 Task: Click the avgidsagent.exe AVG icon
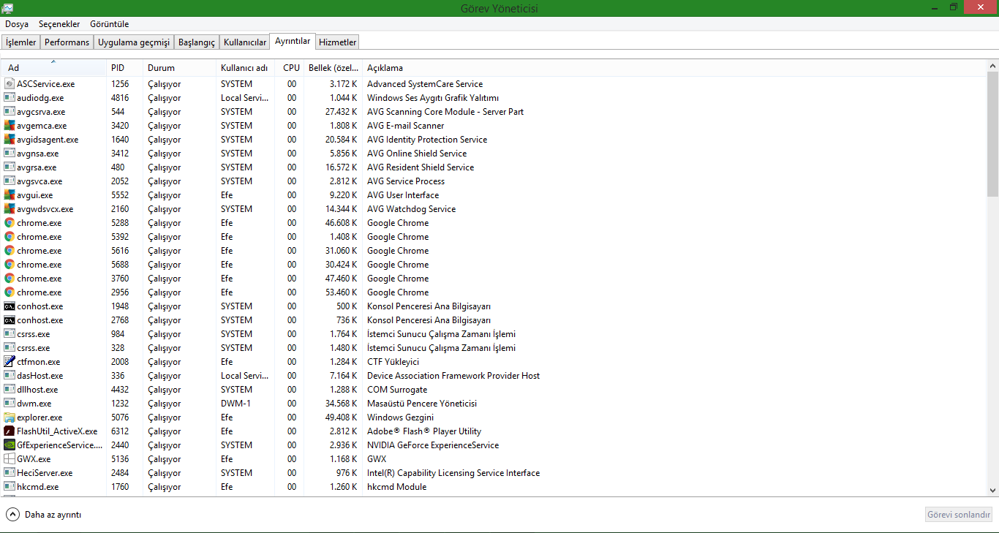pos(10,140)
